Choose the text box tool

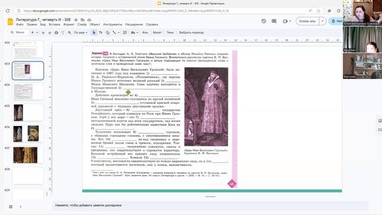(x=100, y=32)
